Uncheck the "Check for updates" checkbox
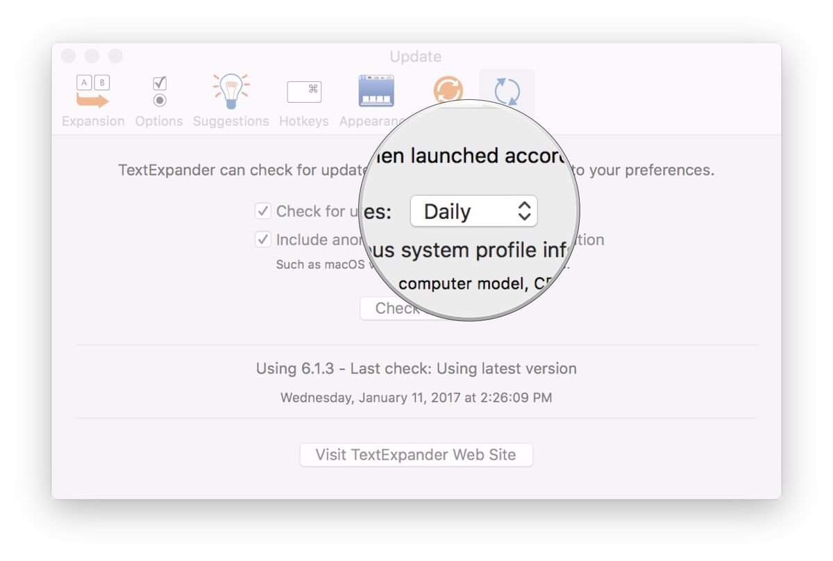The image size is (833, 561). 262,211
